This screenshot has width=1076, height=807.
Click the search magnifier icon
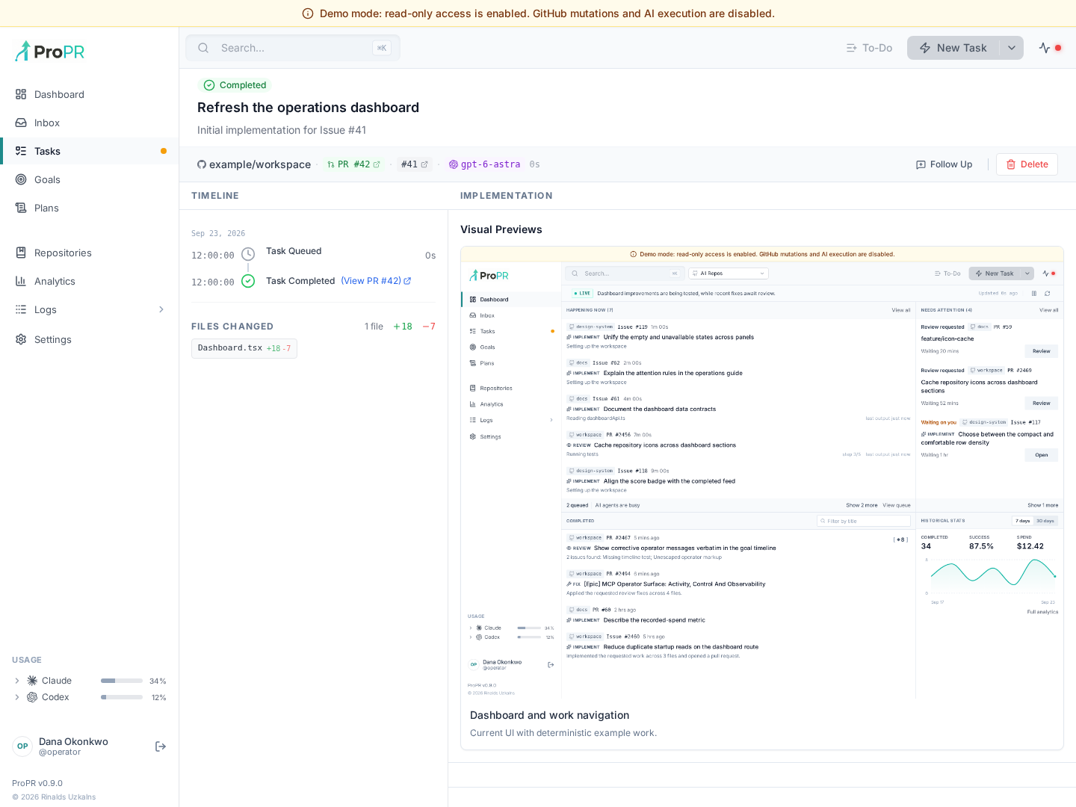[203, 48]
